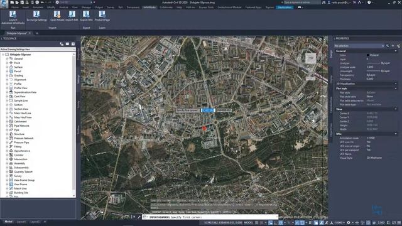The image size is (402, 226).
Task: Click the Print icon in quick access toolbar
Action: (37, 3)
